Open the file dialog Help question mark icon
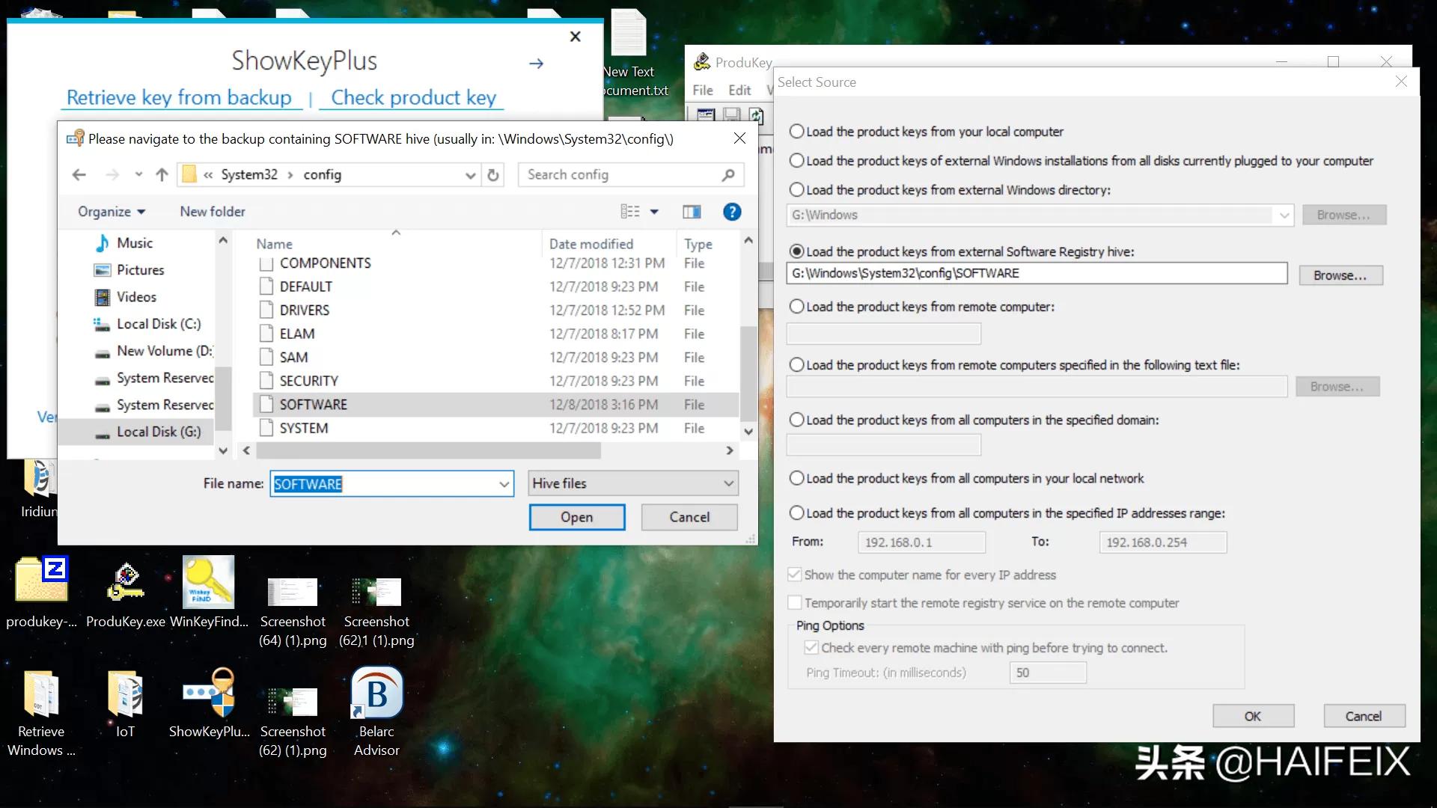The width and height of the screenshot is (1437, 808). [x=731, y=212]
